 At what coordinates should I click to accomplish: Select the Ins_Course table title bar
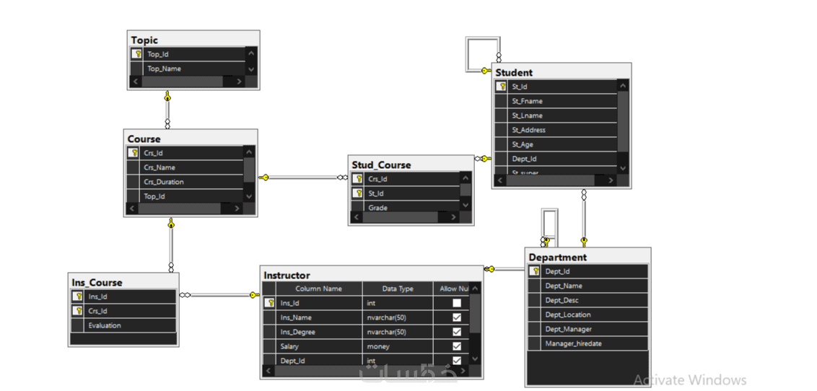123,282
